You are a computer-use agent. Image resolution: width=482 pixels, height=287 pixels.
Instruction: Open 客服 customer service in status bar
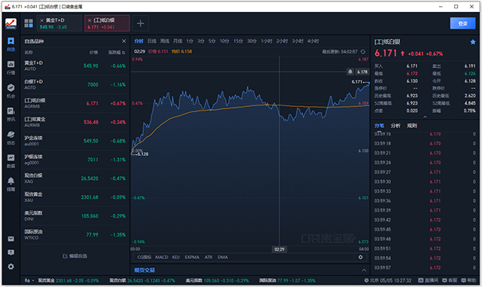point(450,280)
